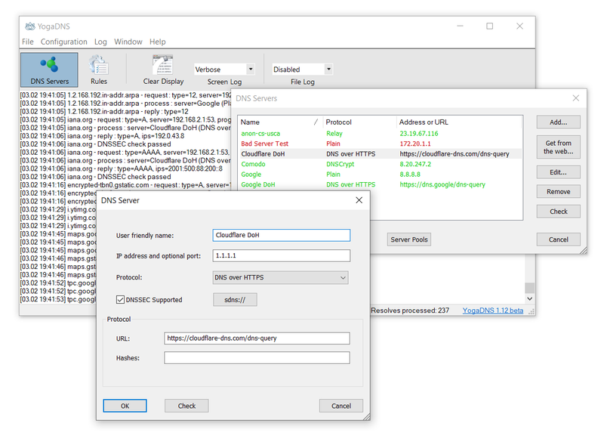This screenshot has height=445, width=604.
Task: Select the Bad Server Test row
Action: pyautogui.click(x=264, y=144)
